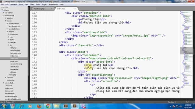Open the media player taskbar icon
The image size is (195, 109).
click(30, 106)
